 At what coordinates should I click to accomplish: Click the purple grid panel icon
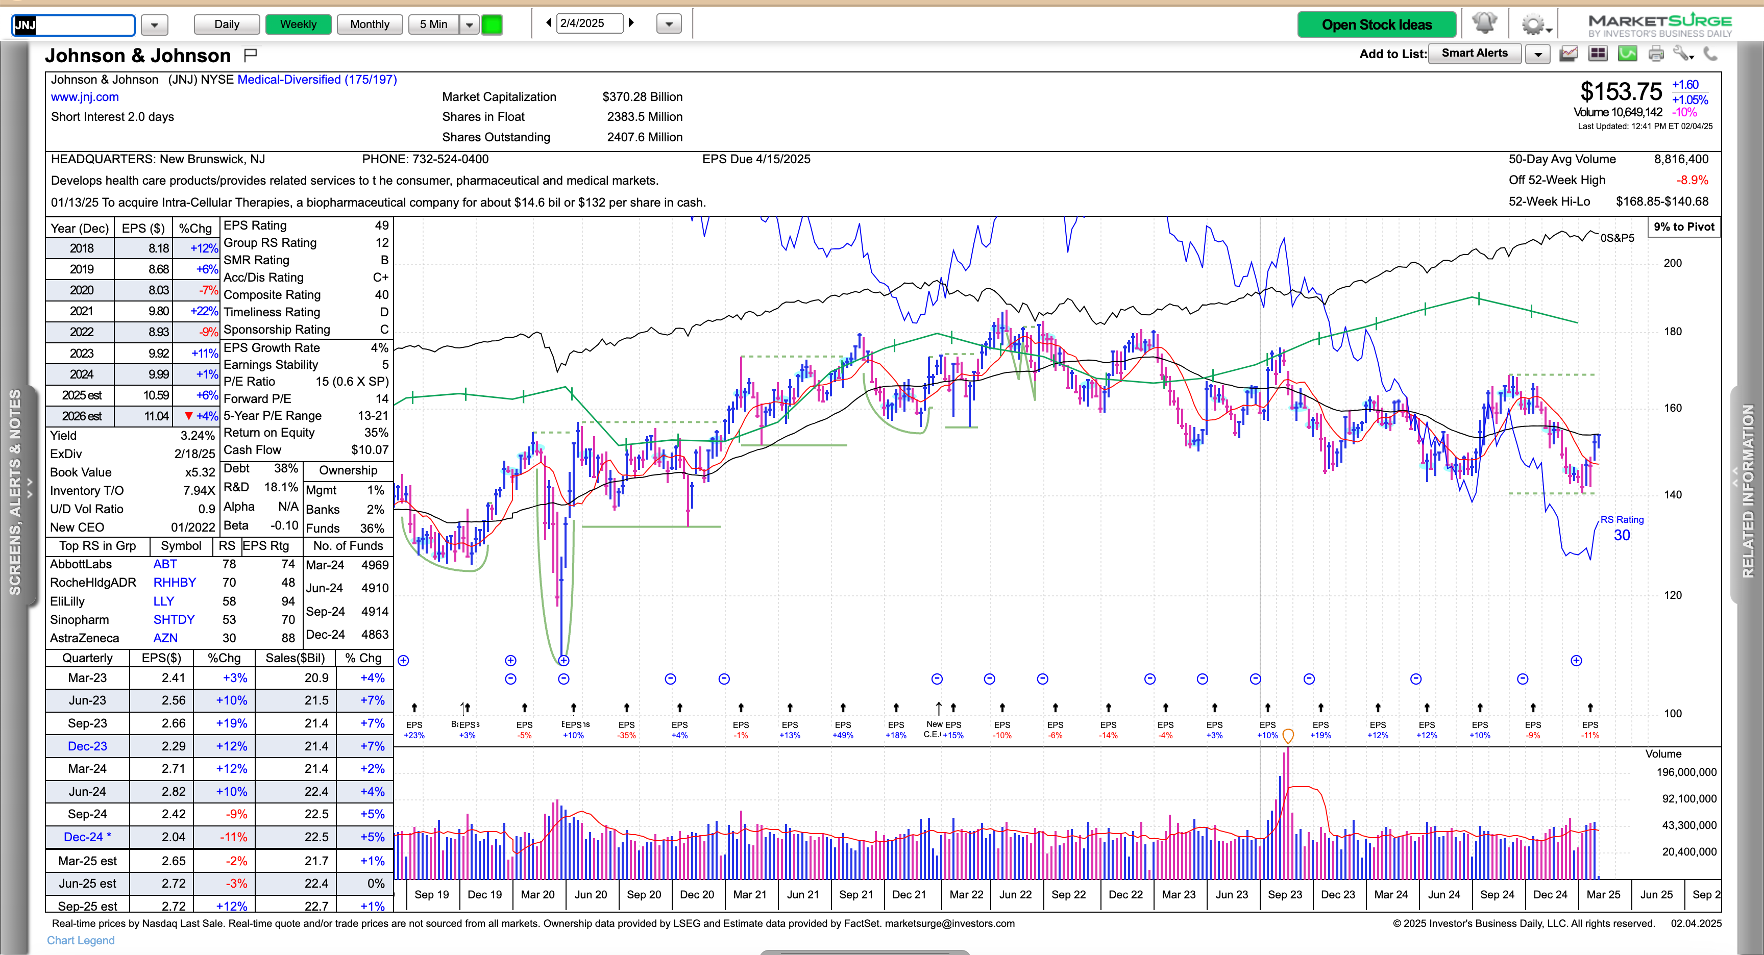tap(1598, 54)
